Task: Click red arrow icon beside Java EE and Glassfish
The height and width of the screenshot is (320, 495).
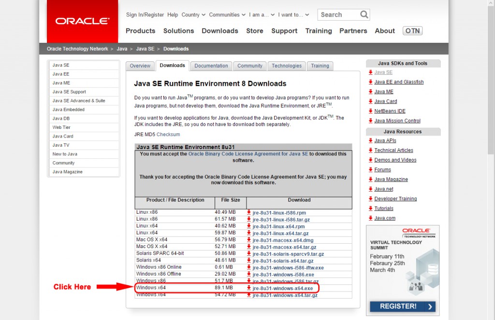Action: tap(371, 82)
